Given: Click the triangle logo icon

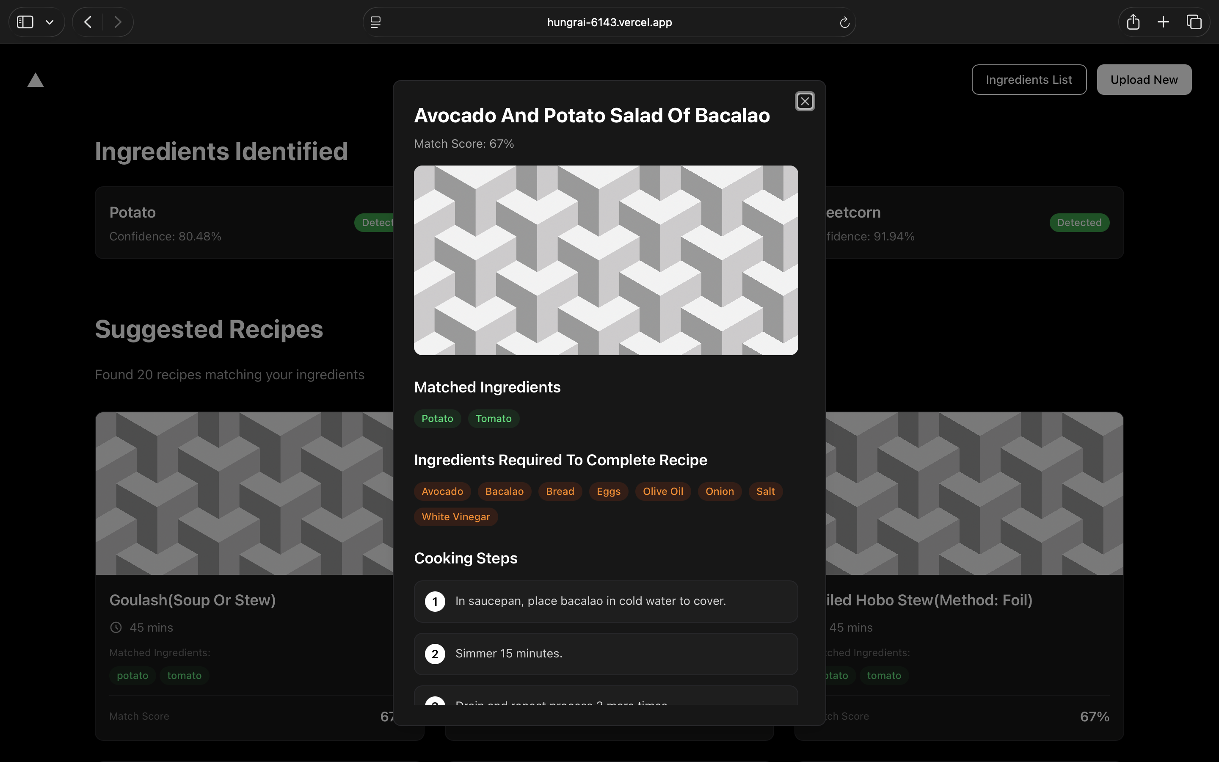Looking at the screenshot, I should click(x=35, y=80).
